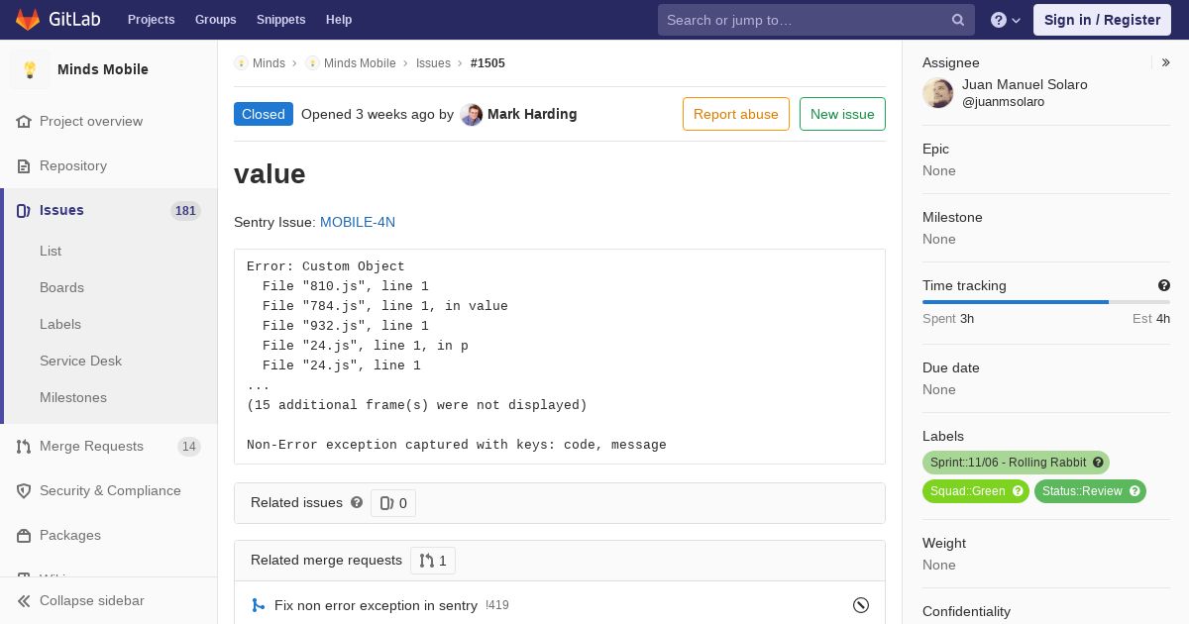Image resolution: width=1189 pixels, height=624 pixels.
Task: Click the Security shield icon
Action: coord(24,490)
